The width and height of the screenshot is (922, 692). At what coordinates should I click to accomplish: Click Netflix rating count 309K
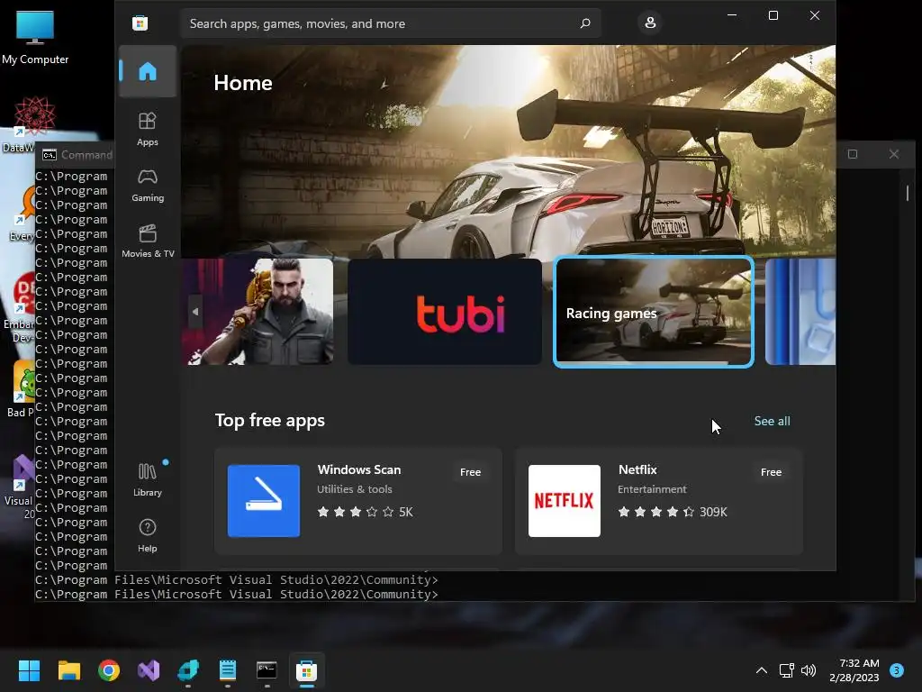pyautogui.click(x=713, y=512)
